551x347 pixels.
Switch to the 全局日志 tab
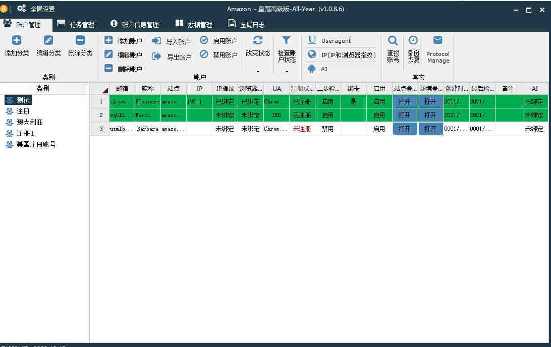click(246, 25)
